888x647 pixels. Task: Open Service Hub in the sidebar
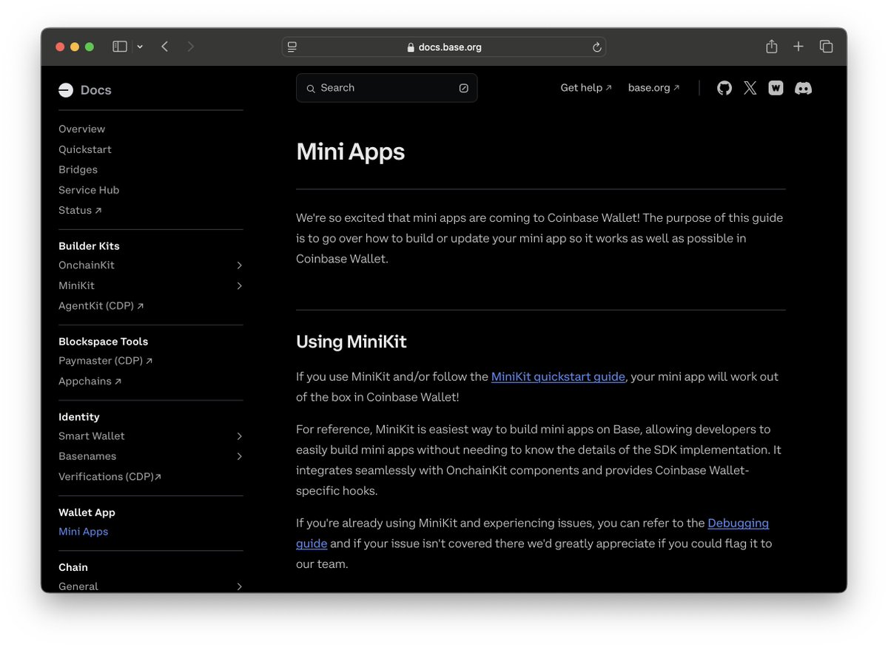coord(89,190)
